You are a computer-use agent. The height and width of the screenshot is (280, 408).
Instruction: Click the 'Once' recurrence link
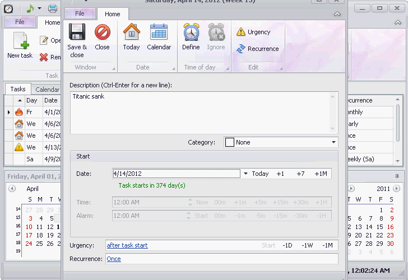[x=114, y=259]
